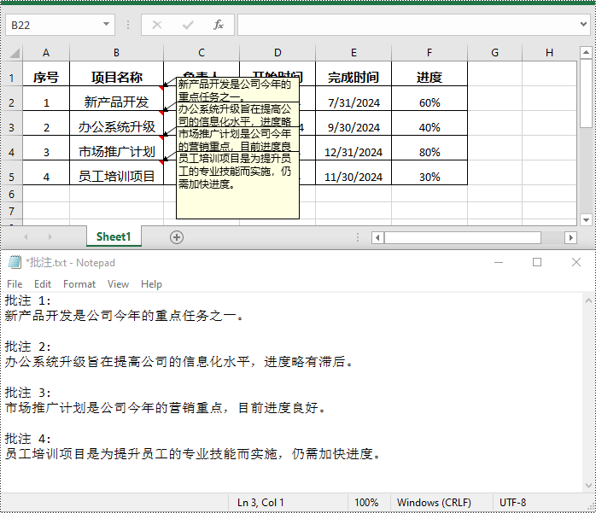Click Notepad status bar 100% zoom

pos(366,503)
